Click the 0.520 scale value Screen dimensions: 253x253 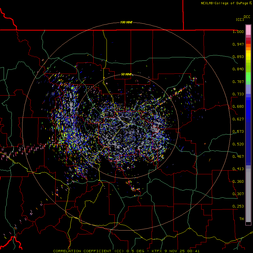coord(238,144)
